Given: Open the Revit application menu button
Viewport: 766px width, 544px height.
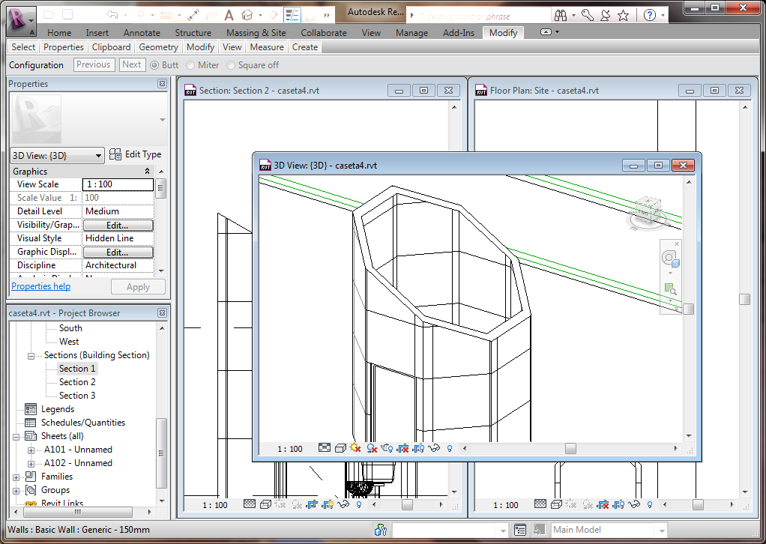Looking at the screenshot, I should click(21, 19).
